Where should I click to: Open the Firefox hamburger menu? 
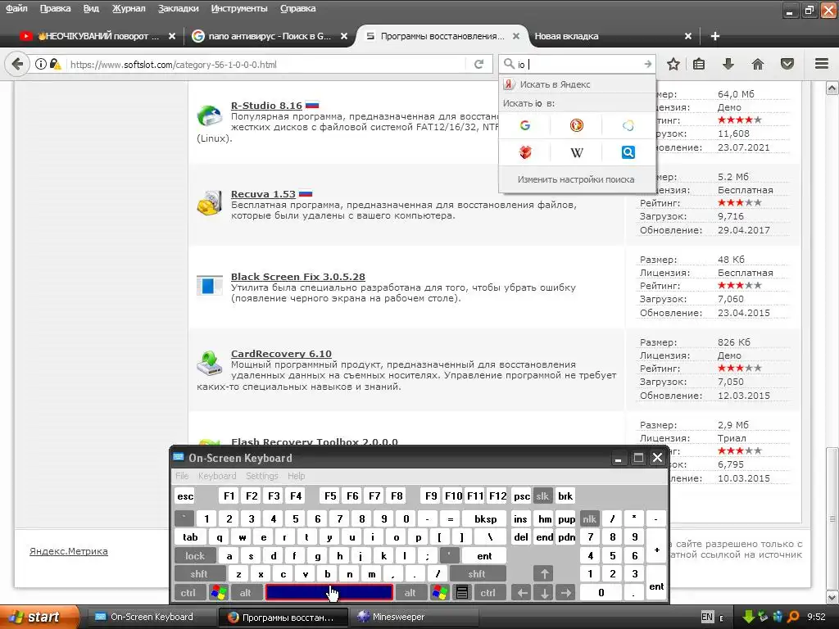[x=822, y=64]
